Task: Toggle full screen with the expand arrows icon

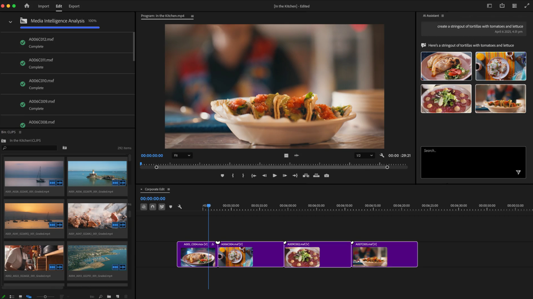Action: [x=527, y=6]
